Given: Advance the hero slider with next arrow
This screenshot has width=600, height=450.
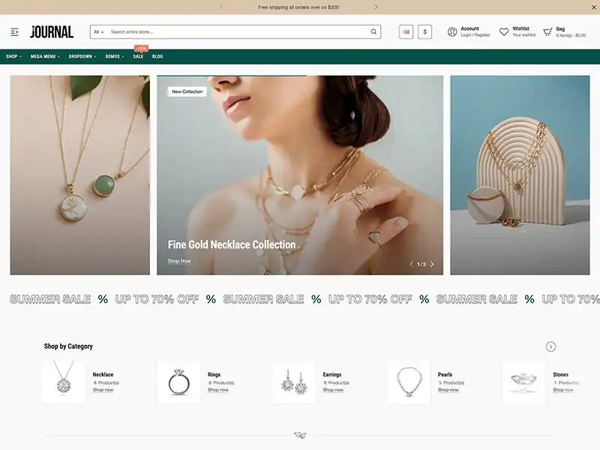Looking at the screenshot, I should (x=432, y=263).
